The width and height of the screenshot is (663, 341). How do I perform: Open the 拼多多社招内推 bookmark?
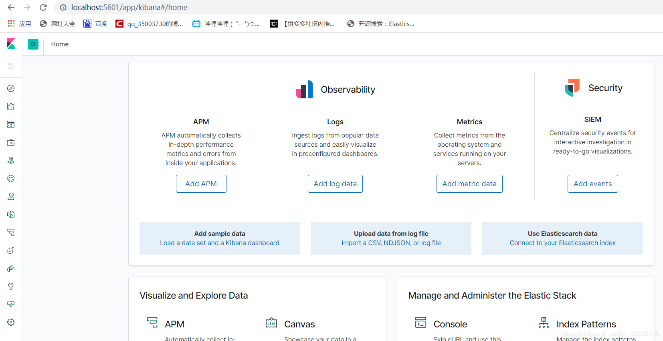[302, 24]
